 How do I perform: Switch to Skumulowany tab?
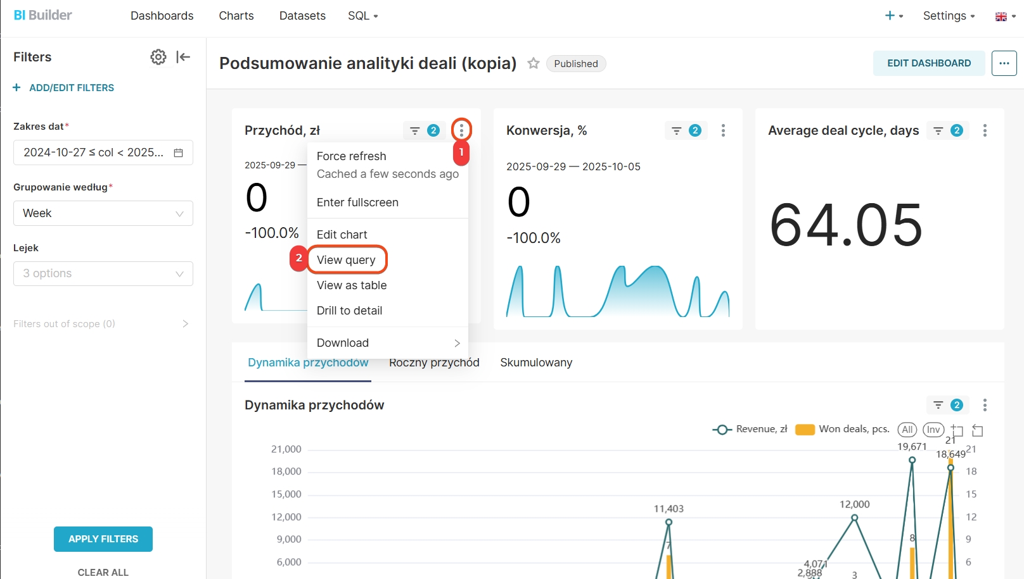point(536,363)
